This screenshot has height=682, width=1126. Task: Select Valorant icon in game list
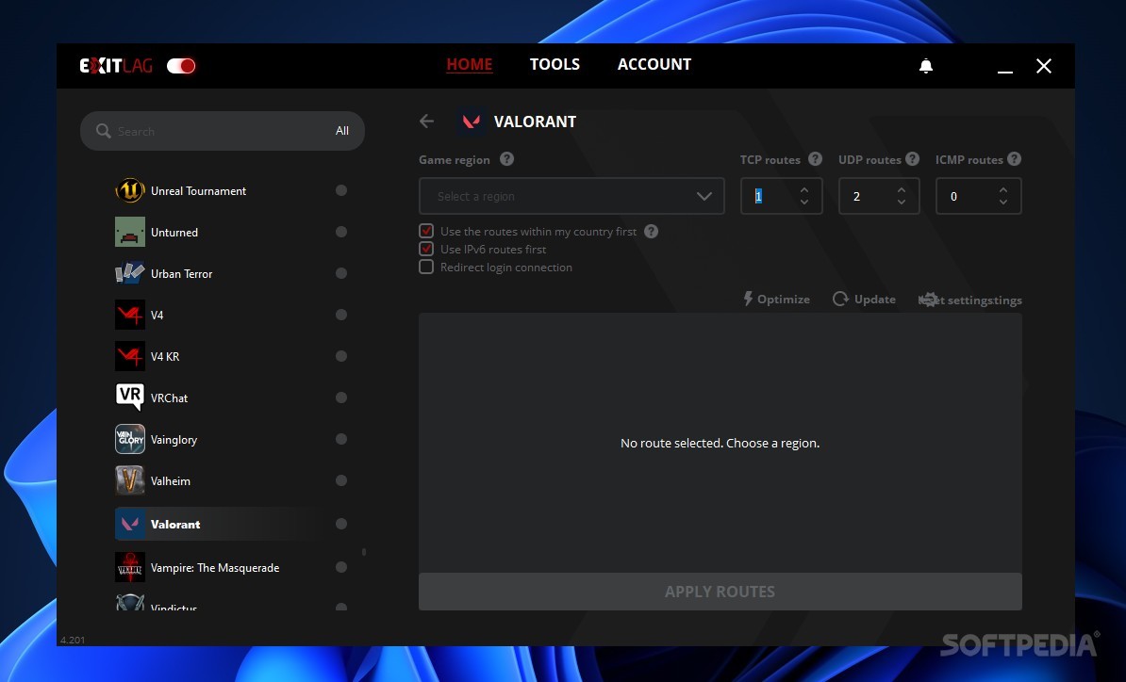tap(130, 525)
